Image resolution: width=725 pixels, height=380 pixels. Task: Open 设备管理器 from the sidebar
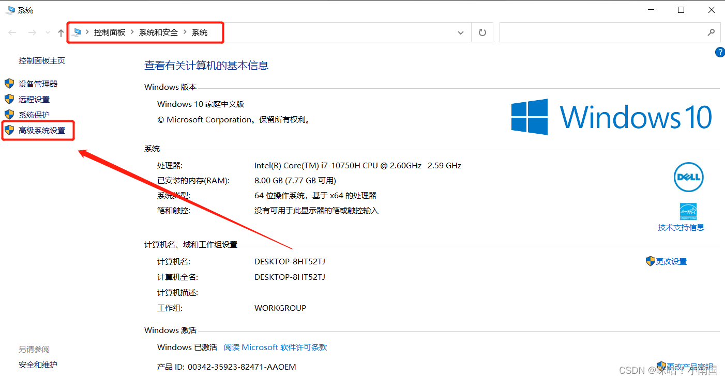point(38,84)
